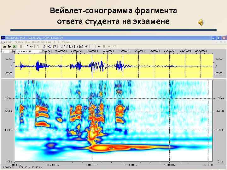Click the speaker sound icon on the slide
Screen dimensions: 227x170
[x=201, y=22]
